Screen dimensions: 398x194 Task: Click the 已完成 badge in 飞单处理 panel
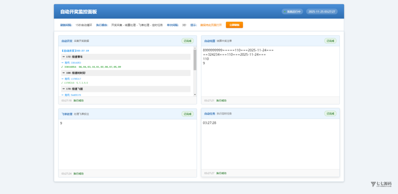pyautogui.click(x=188, y=114)
